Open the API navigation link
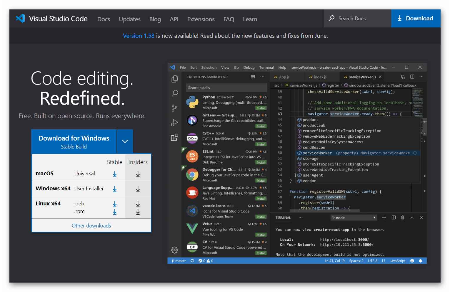Screen dimensions: 450x292 pos(174,19)
